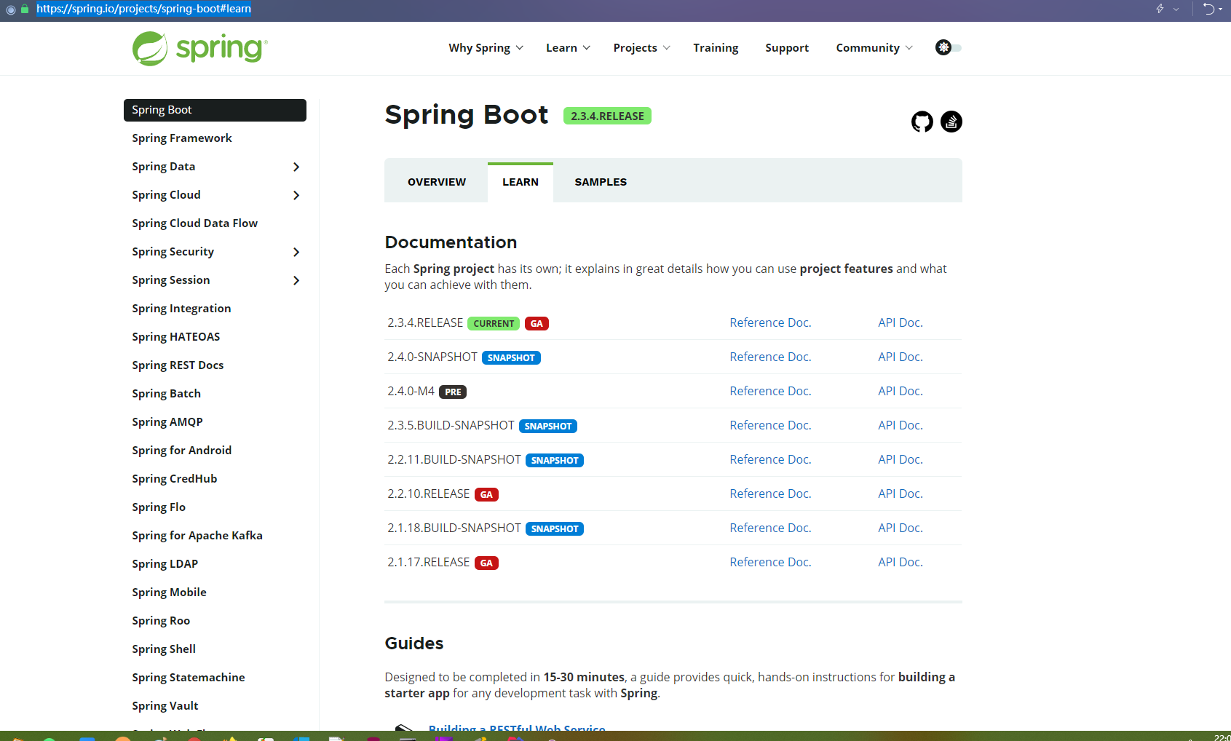Open Reference Doc. for 2.3.5.BUILD-SNAPSHOT
Image resolution: width=1231 pixels, height=741 pixels.
(x=770, y=425)
